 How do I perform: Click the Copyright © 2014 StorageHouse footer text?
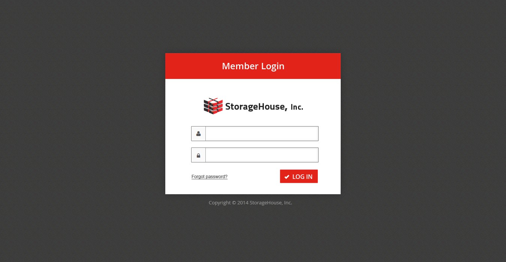[250, 202]
